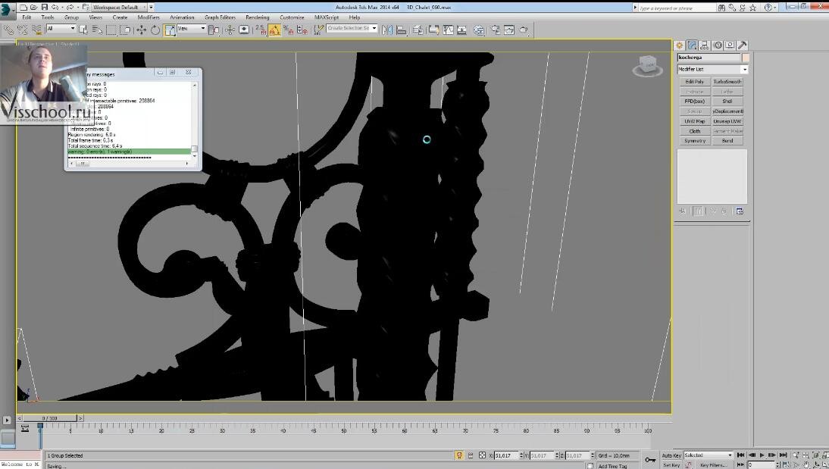Open the Customize menu
This screenshot has height=469, width=829.
click(x=292, y=17)
